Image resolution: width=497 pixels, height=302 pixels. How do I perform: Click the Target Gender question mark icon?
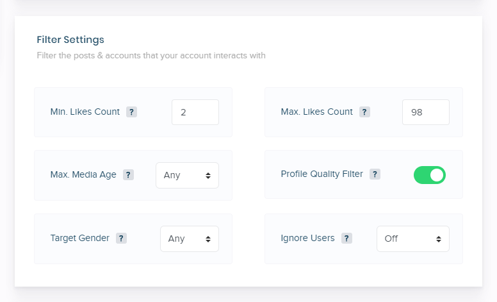coord(121,239)
